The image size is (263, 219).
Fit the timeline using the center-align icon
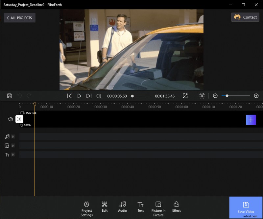[202, 96]
